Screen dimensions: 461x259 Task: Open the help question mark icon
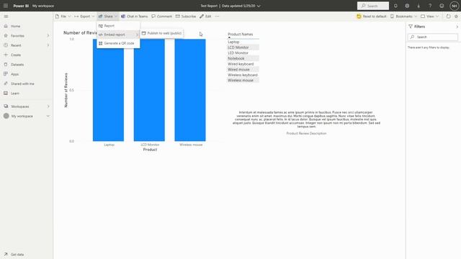pyautogui.click(x=430, y=6)
